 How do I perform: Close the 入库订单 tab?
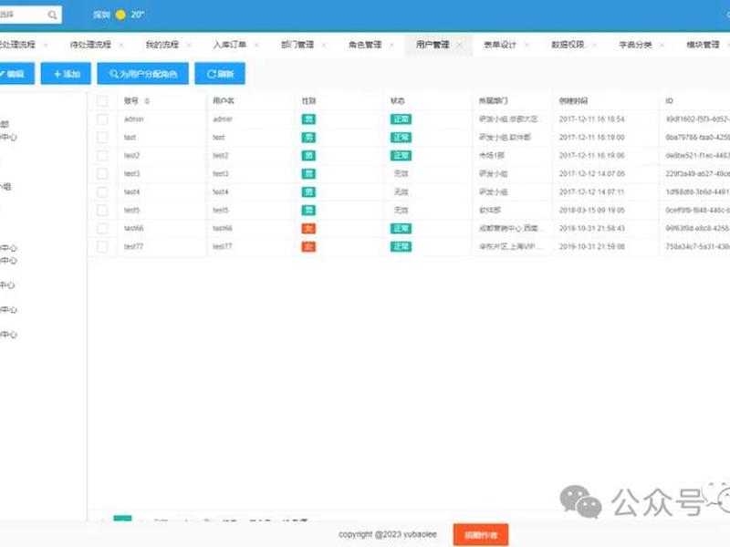point(256,45)
